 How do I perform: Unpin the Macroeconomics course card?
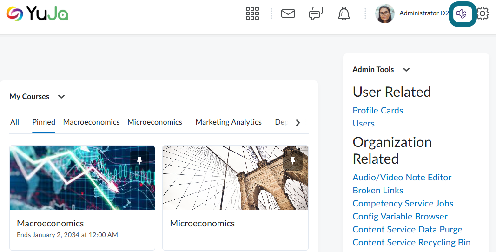tap(139, 161)
